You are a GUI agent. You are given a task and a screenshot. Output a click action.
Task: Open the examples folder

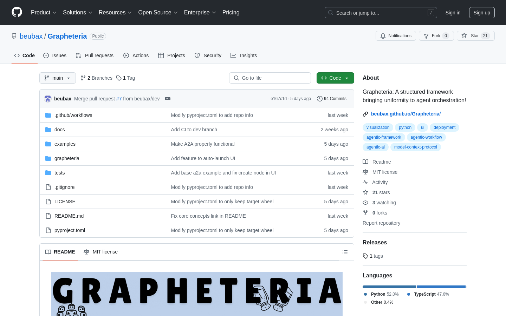[65, 144]
